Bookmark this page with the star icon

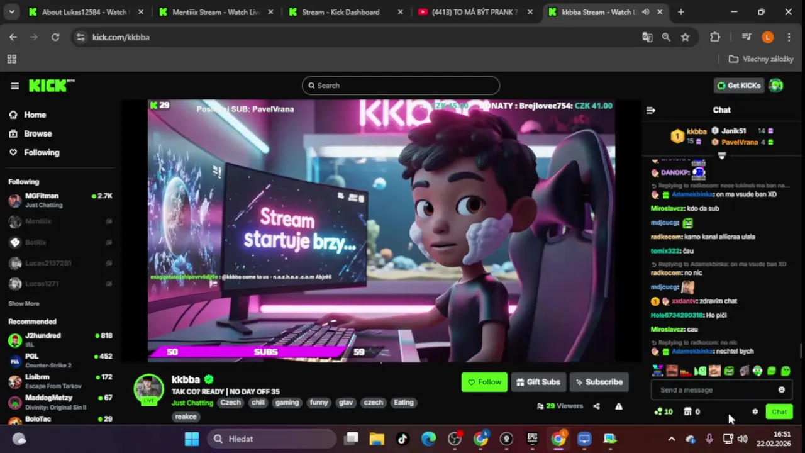[x=685, y=37]
